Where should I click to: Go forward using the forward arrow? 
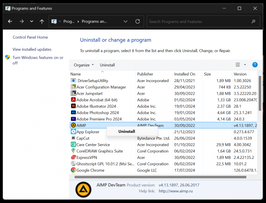tap(22, 21)
